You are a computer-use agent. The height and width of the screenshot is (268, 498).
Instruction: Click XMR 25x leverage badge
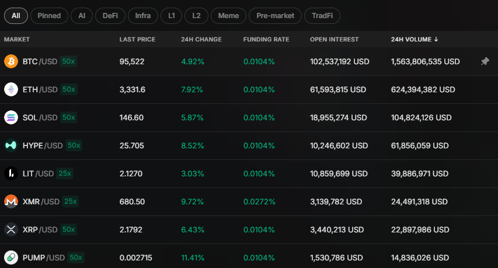[x=71, y=201]
